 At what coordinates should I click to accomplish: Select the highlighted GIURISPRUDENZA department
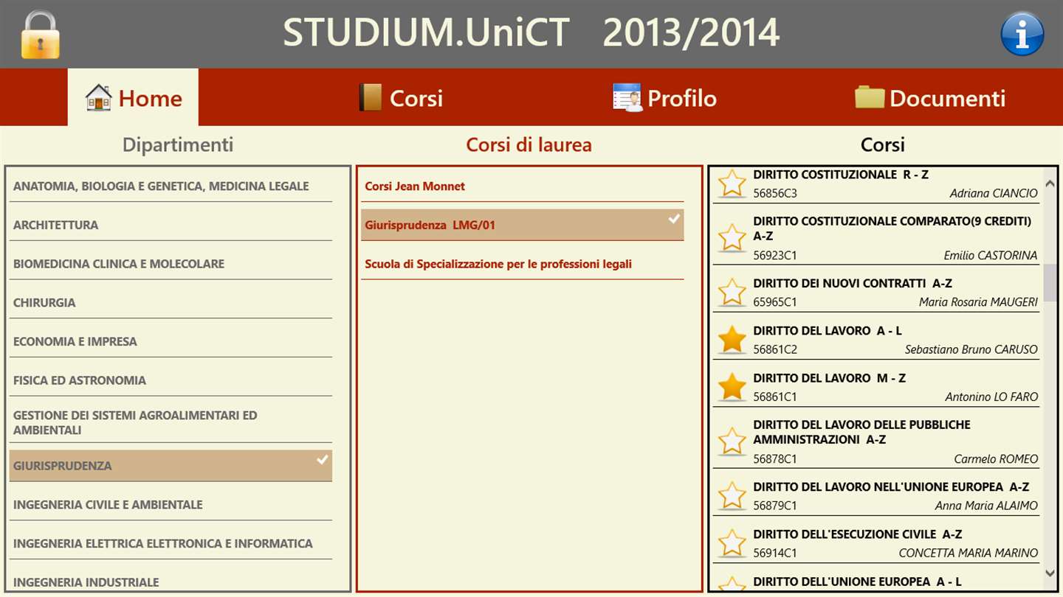pyautogui.click(x=171, y=466)
